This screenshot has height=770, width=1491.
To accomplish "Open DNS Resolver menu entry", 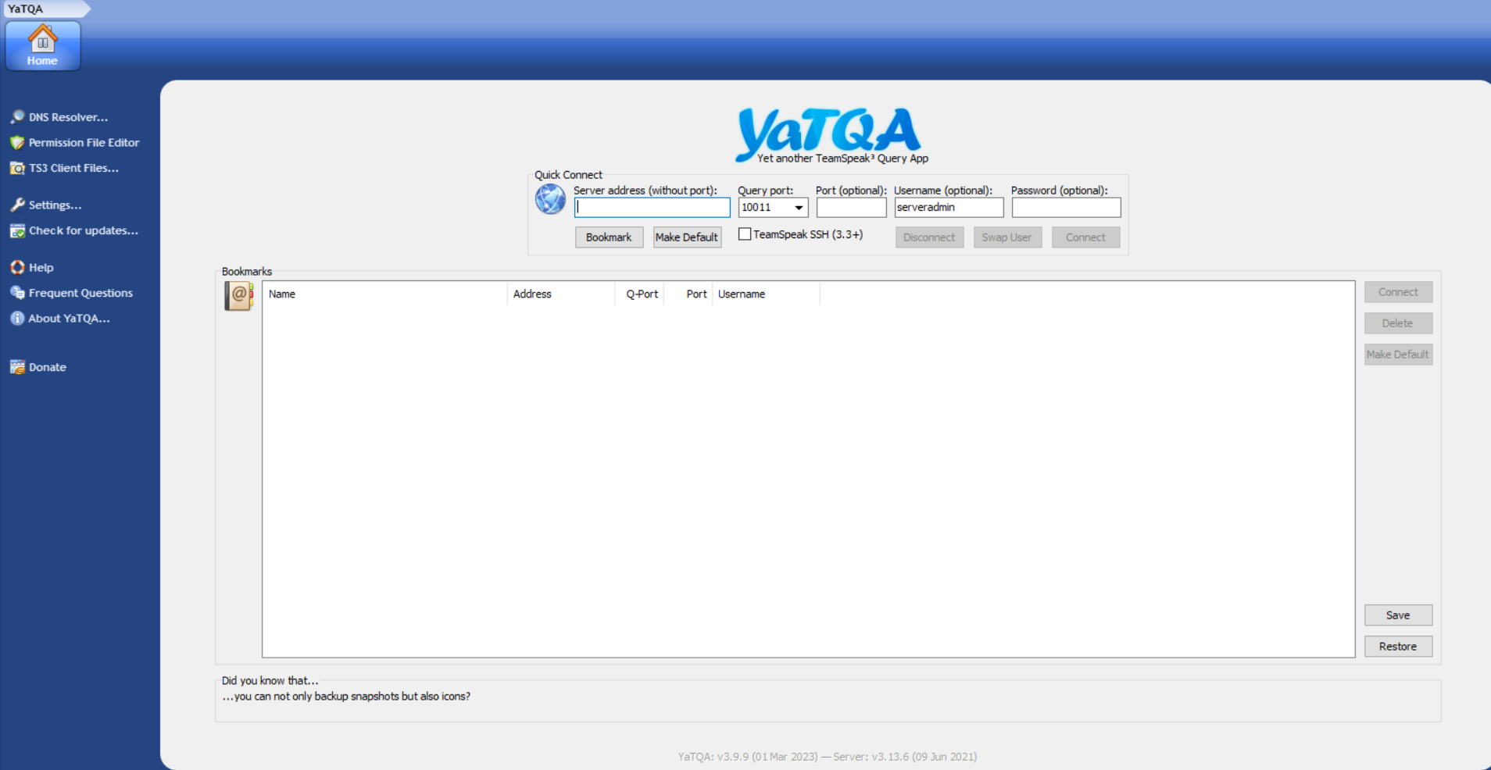I will coord(69,117).
